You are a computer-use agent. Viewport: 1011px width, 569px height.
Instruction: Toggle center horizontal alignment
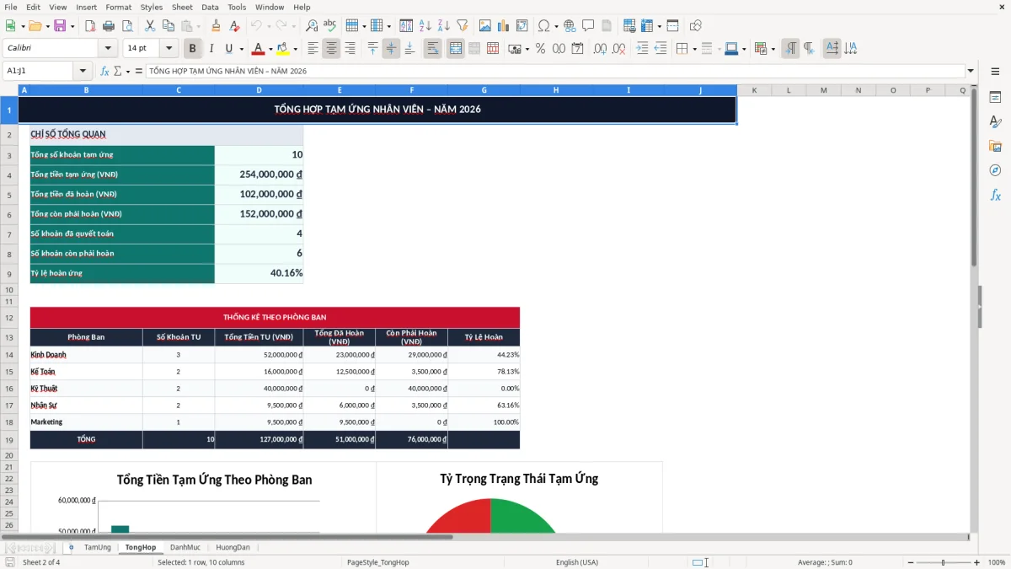click(331, 49)
